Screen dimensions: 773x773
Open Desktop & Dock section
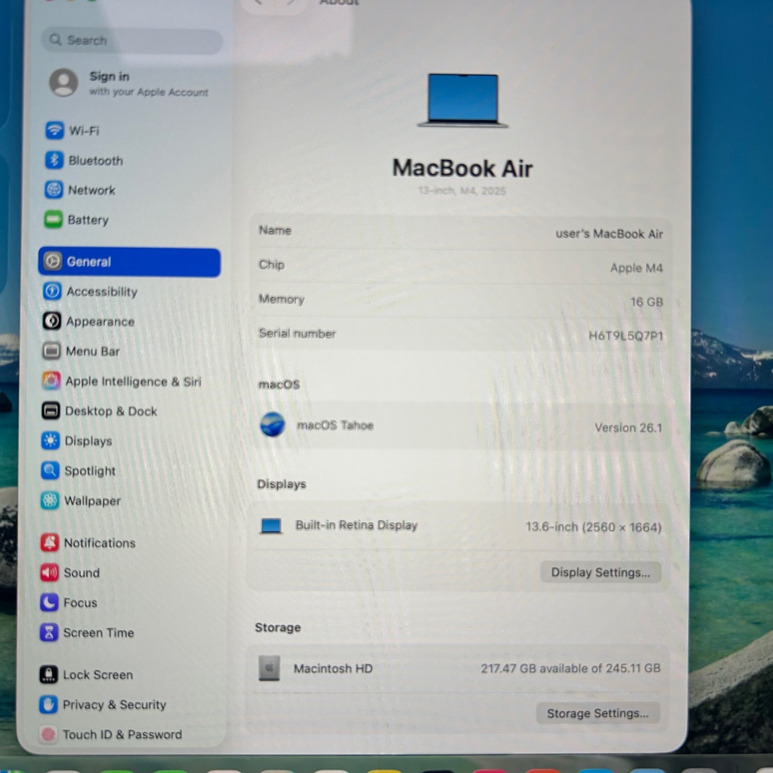point(111,411)
